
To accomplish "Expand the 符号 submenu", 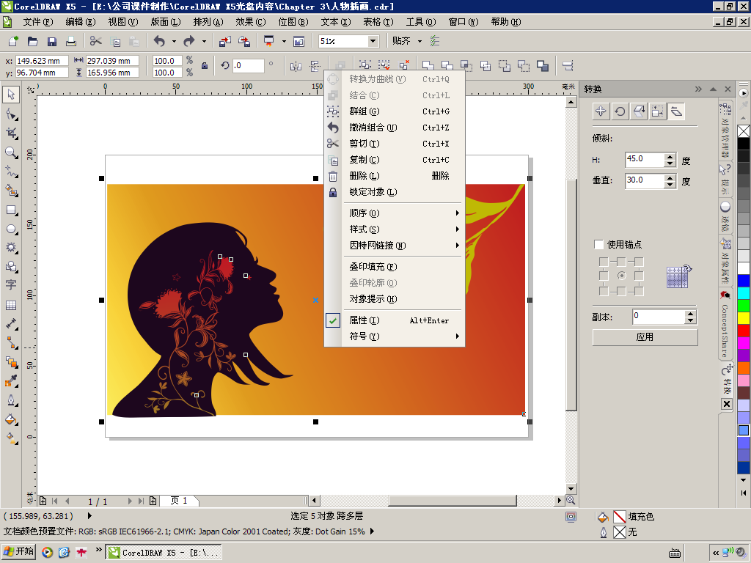I will [x=395, y=336].
